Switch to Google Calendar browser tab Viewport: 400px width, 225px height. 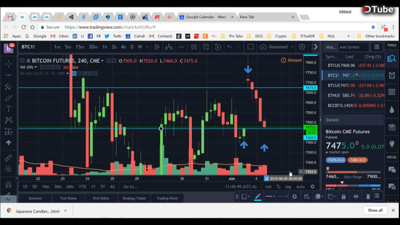(x=206, y=17)
